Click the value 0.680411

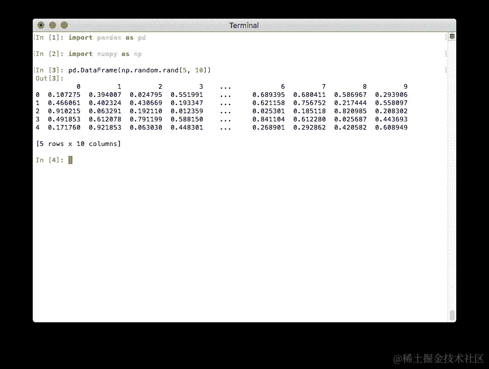click(x=310, y=95)
